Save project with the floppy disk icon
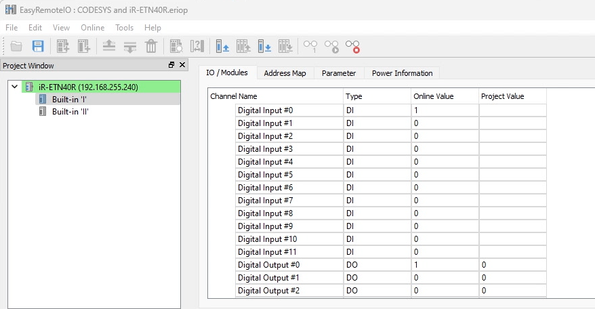Screen dimensions: 595x309 tap(38, 46)
